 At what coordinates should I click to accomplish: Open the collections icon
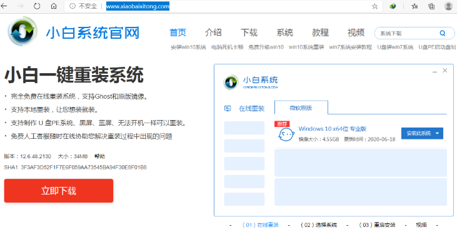pos(431,6)
